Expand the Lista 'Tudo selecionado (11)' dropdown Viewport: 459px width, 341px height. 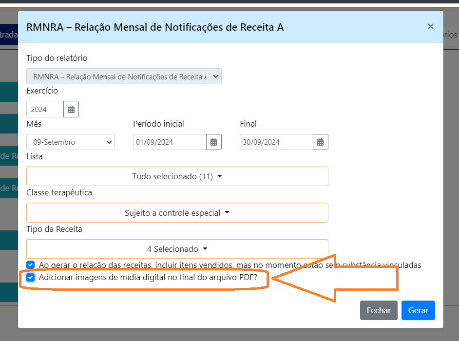tap(177, 176)
